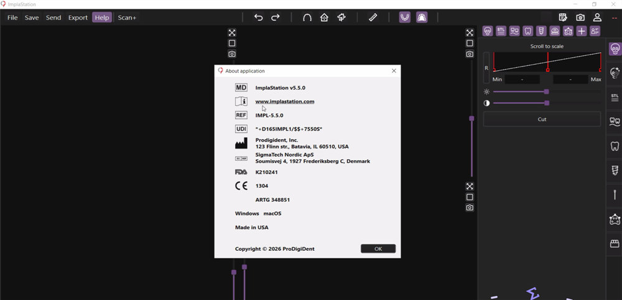
Task: Select the skull tab in right sidebar
Action: pyautogui.click(x=615, y=48)
